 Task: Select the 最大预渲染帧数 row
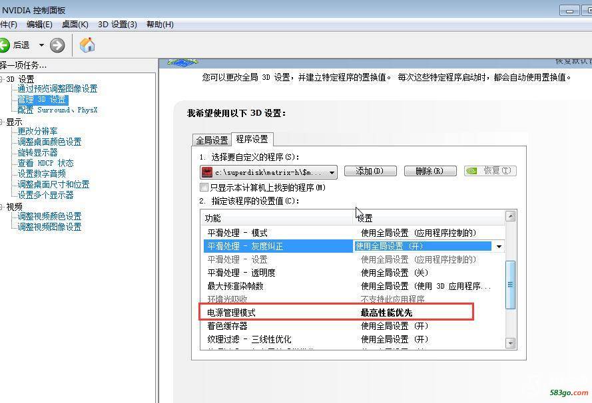click(353, 286)
